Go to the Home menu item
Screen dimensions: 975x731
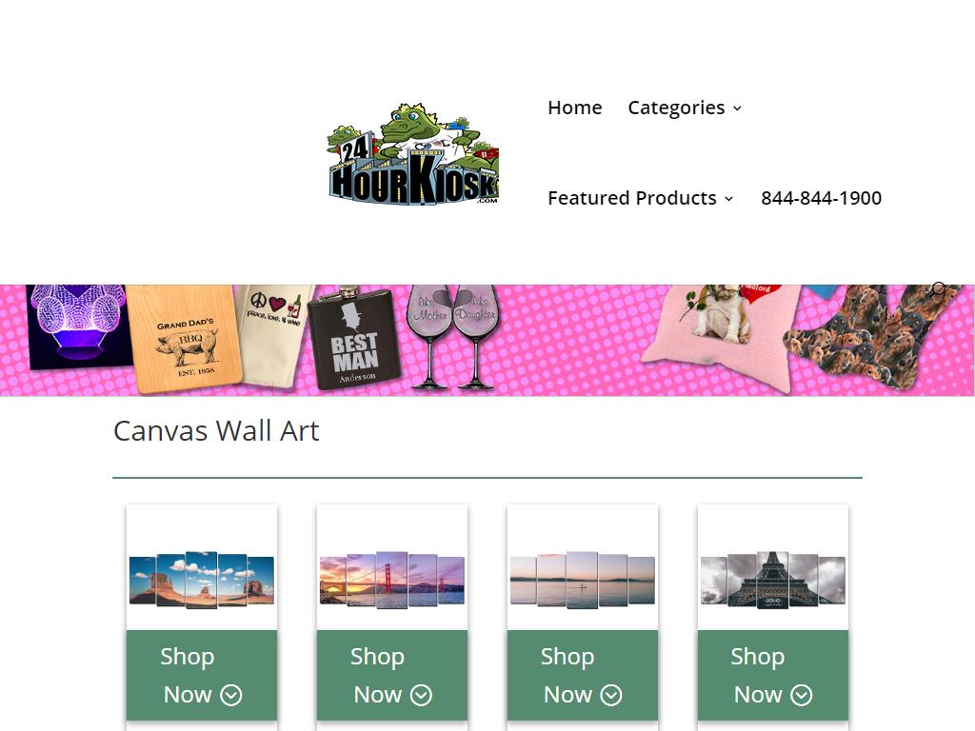click(574, 108)
